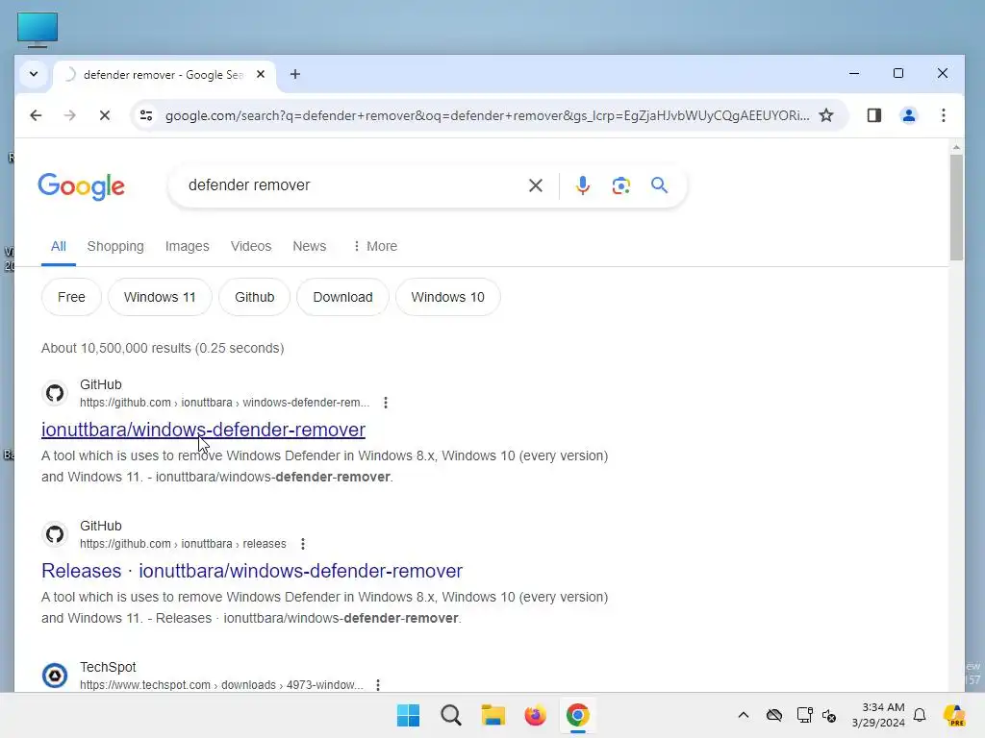Search by image with Google Lens
The height and width of the screenshot is (738, 985).
point(620,185)
